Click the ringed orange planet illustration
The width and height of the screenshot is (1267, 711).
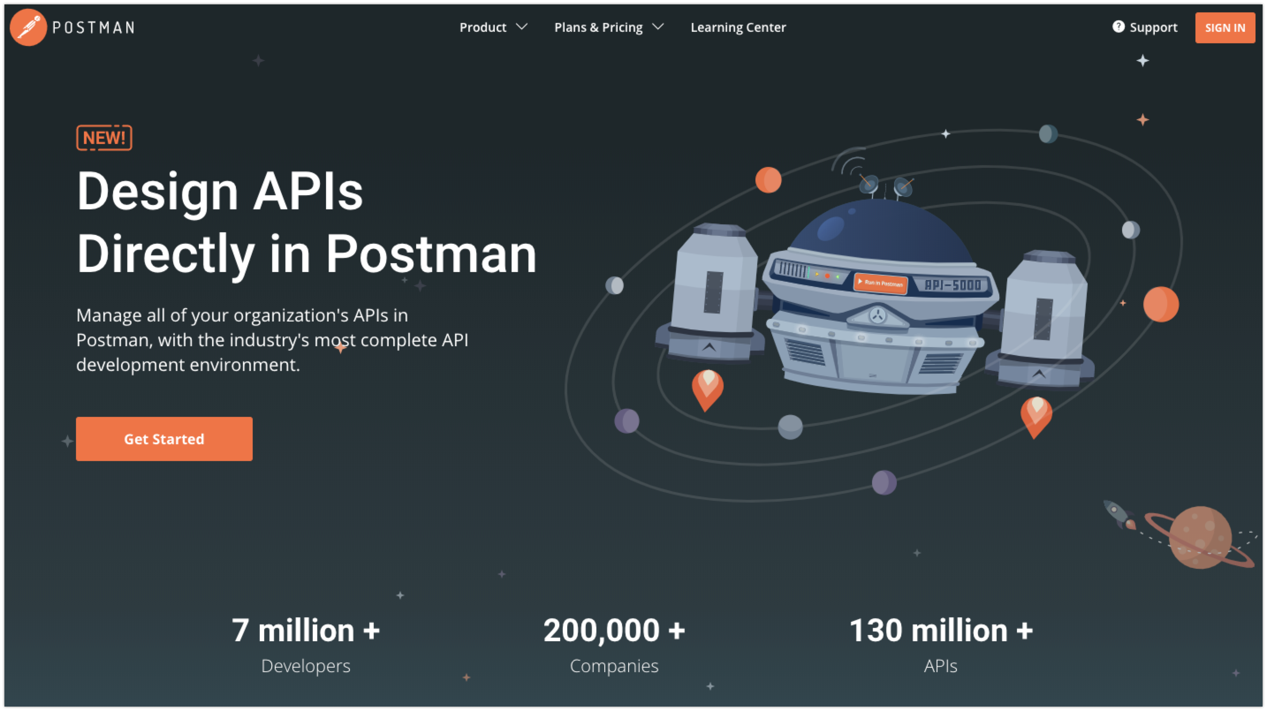pos(1200,537)
